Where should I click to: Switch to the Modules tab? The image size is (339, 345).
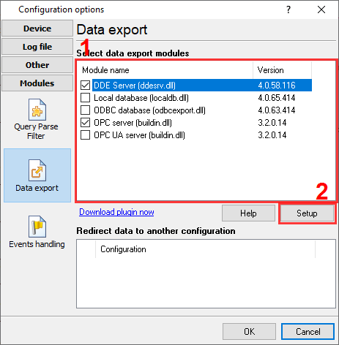tap(37, 83)
